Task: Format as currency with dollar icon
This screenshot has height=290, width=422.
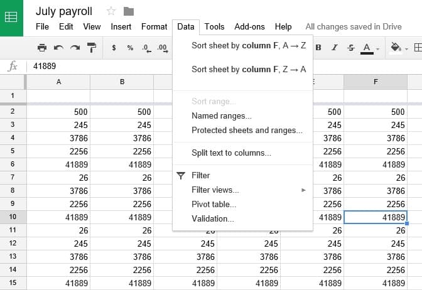Action: click(114, 48)
